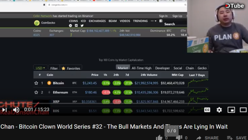Image resolution: width=248 pixels, height=140 pixels.
Task: Seek along the video progress bar
Action: pos(124,103)
